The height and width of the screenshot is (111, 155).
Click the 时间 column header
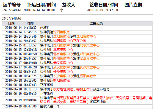tap(30, 23)
